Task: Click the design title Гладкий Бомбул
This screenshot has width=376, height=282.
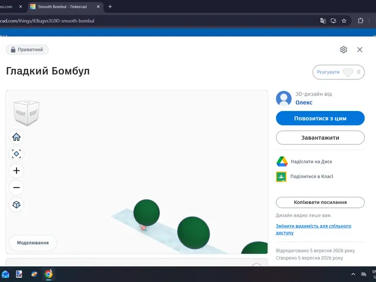Action: click(x=48, y=71)
